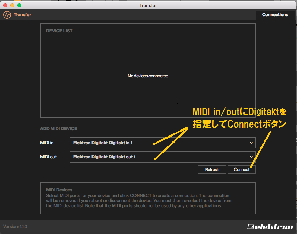The width and height of the screenshot is (297, 234).
Task: Maximize the window with green button
Action: point(19,5)
